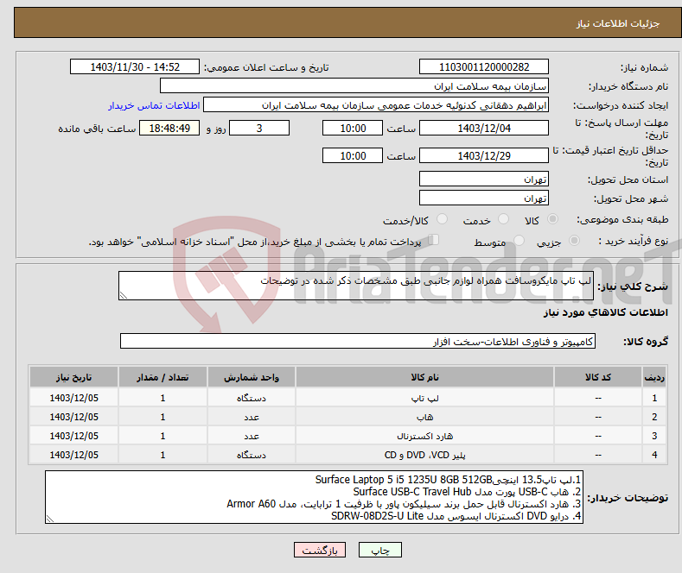Click the هارد اکسترنال item name cell
The image size is (682, 573).
[424, 436]
